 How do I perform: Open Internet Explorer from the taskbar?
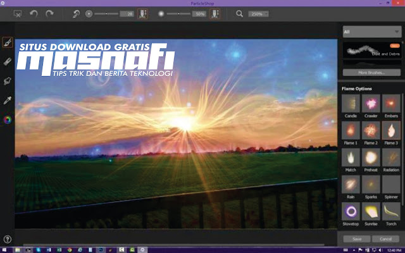coord(80,250)
